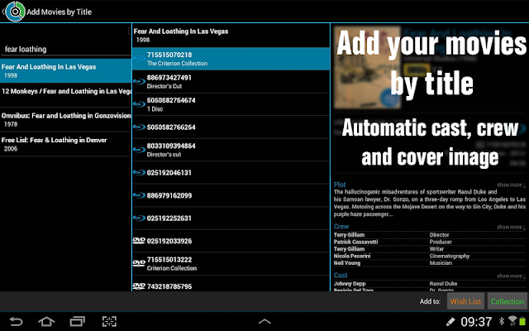Tap the battery indicator icon

pos(522,321)
